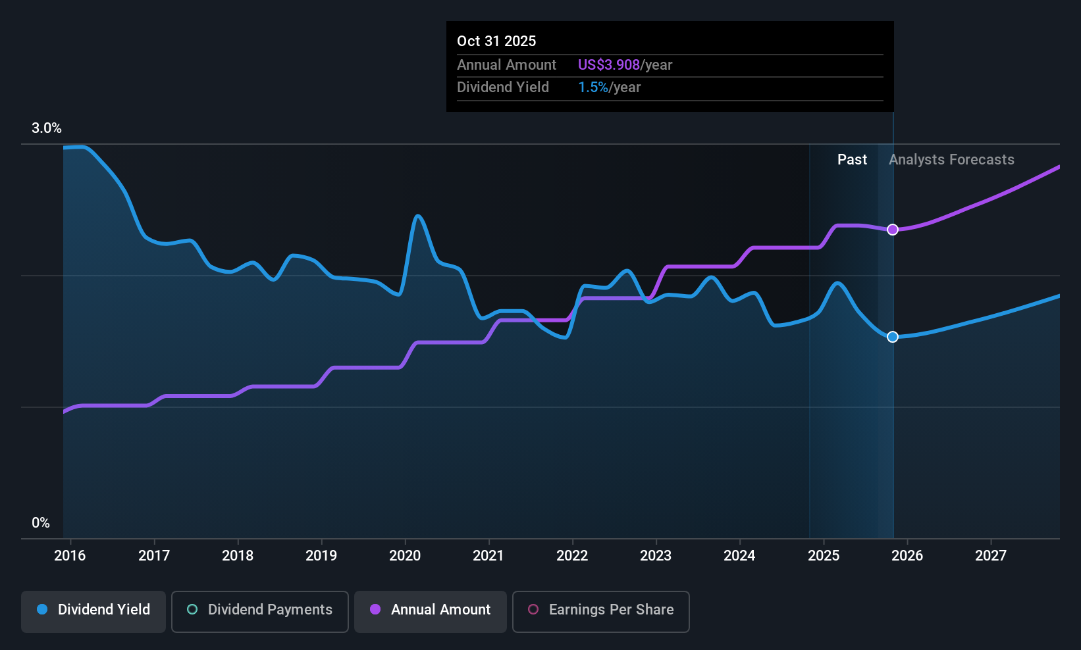1081x650 pixels.
Task: Click the 2020 x-axis year label
Action: coord(405,555)
